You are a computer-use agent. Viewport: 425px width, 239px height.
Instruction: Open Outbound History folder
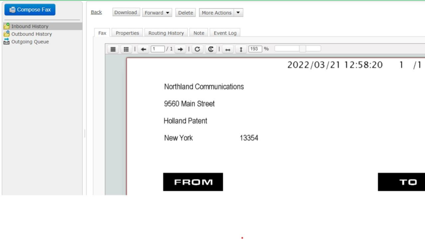[x=32, y=34]
